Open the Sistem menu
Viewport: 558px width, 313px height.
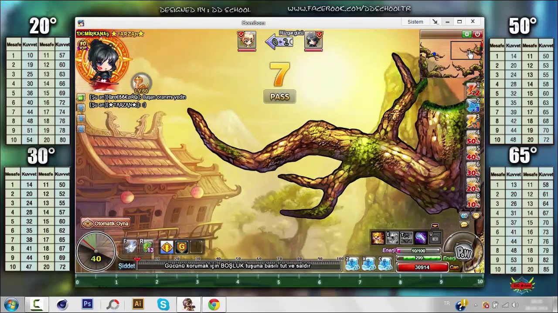pyautogui.click(x=415, y=22)
